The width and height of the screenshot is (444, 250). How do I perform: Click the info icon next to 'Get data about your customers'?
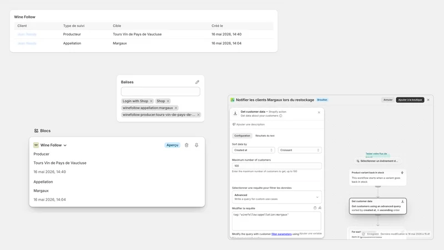pyautogui.click(x=281, y=116)
